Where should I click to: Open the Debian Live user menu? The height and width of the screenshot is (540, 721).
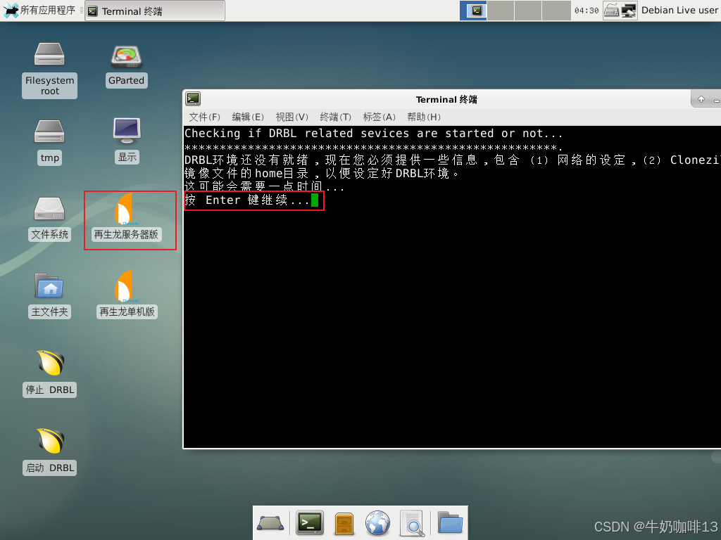coord(679,10)
